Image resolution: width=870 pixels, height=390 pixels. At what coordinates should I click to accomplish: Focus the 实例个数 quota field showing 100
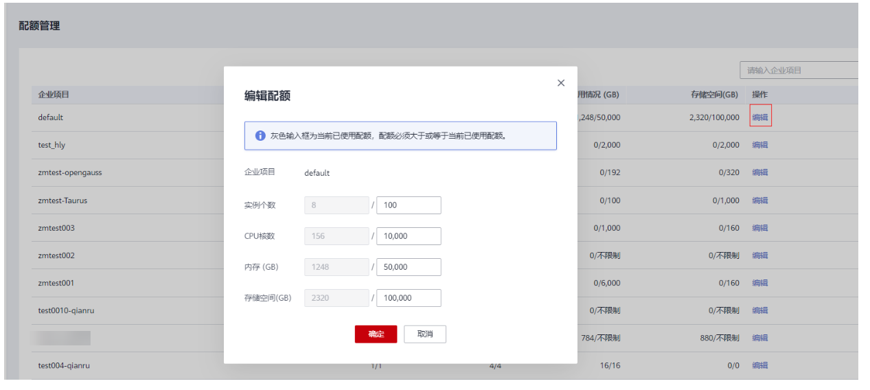[x=409, y=205]
